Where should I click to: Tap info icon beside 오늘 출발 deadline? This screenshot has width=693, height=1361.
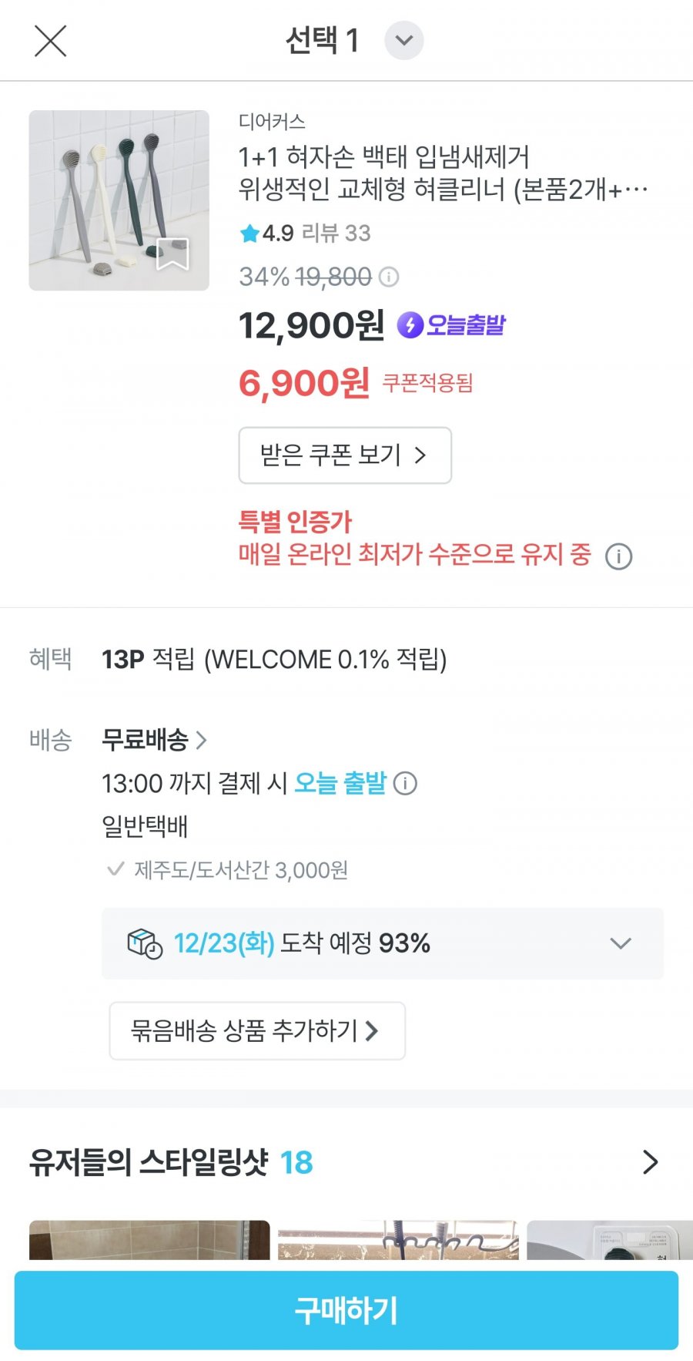click(x=405, y=784)
